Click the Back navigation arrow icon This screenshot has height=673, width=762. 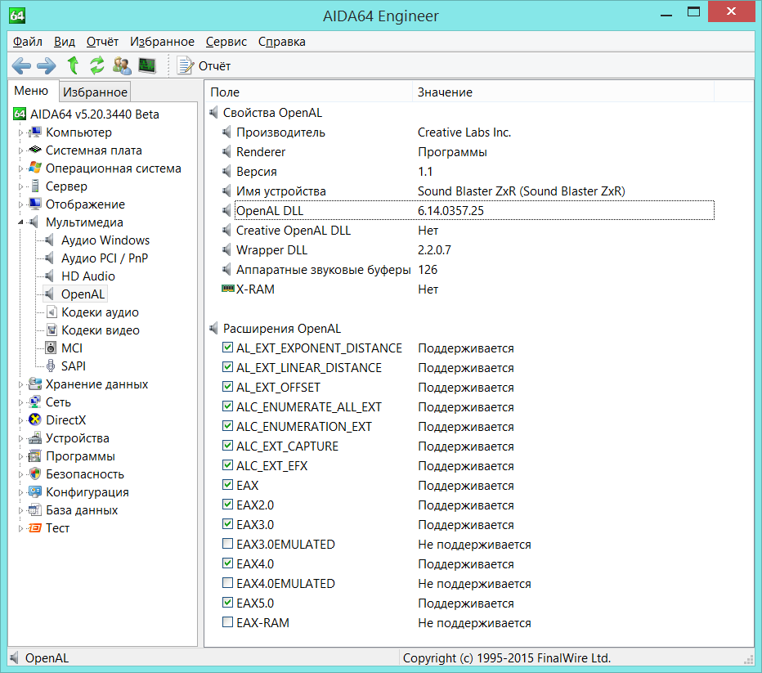[22, 65]
